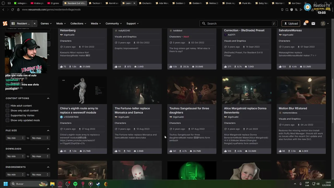The width and height of the screenshot is (334, 188).
Task: Open Alice Margatroid mod thumbnail
Action: 247,90
